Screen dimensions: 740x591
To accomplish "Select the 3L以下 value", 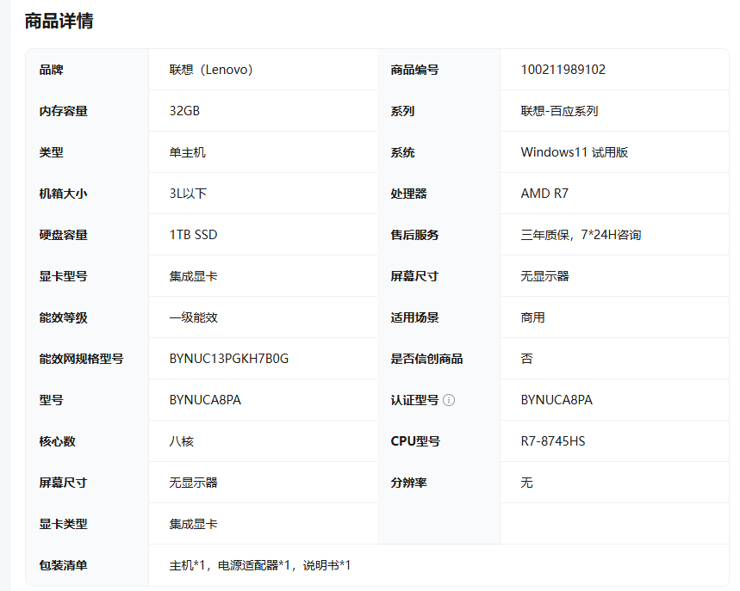I will coord(189,194).
